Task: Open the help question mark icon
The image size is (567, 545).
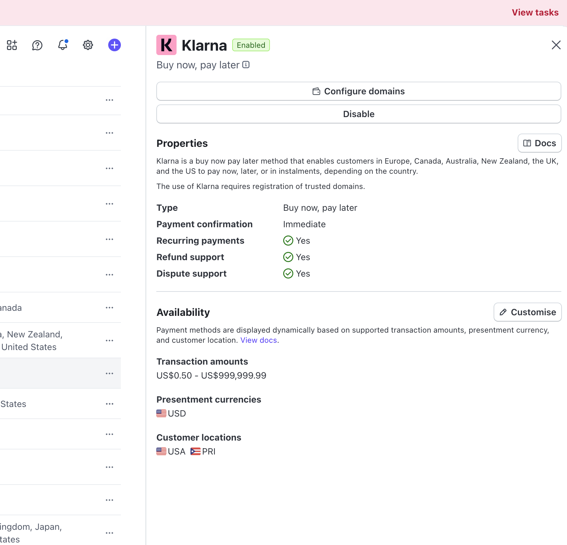Action: point(37,45)
